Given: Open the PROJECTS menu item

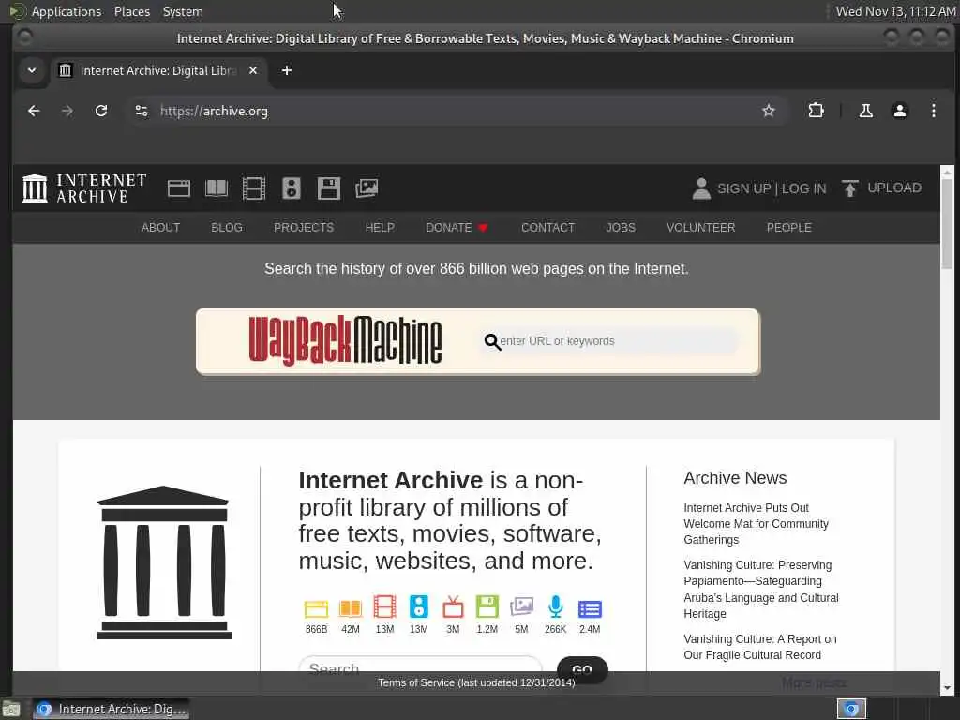Looking at the screenshot, I should (x=304, y=228).
